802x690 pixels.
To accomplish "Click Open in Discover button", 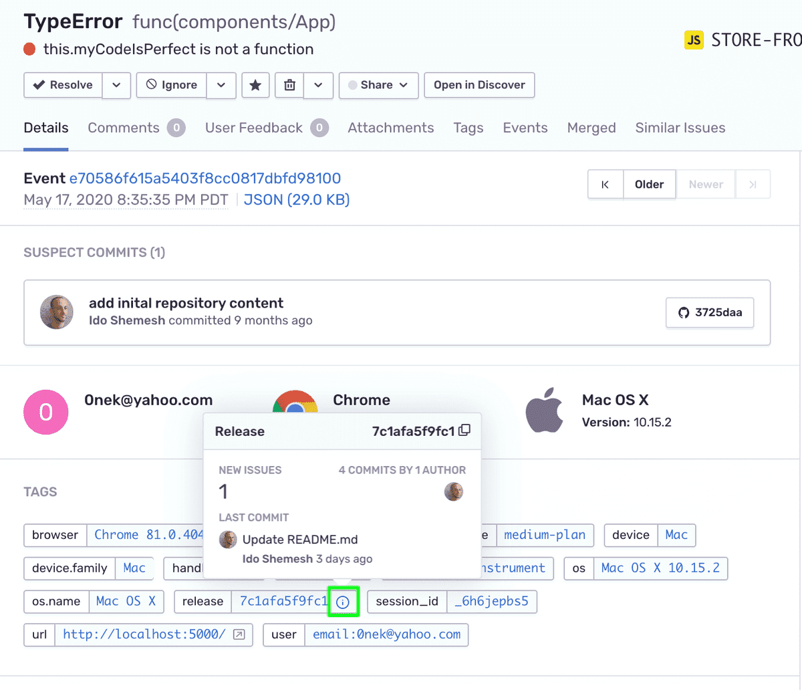I will (x=479, y=85).
